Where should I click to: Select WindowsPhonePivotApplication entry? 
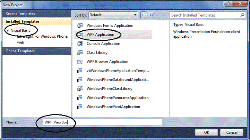click(113, 106)
